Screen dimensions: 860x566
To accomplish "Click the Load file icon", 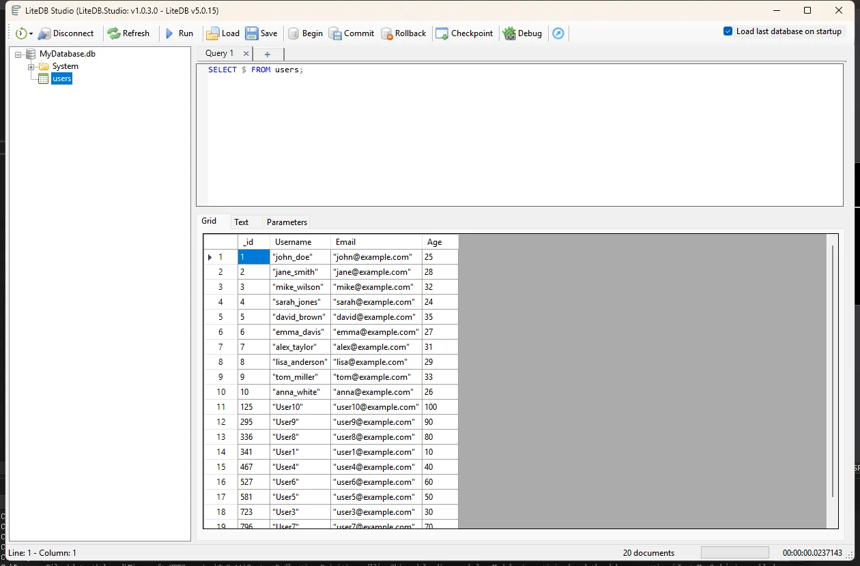I will pyautogui.click(x=213, y=33).
